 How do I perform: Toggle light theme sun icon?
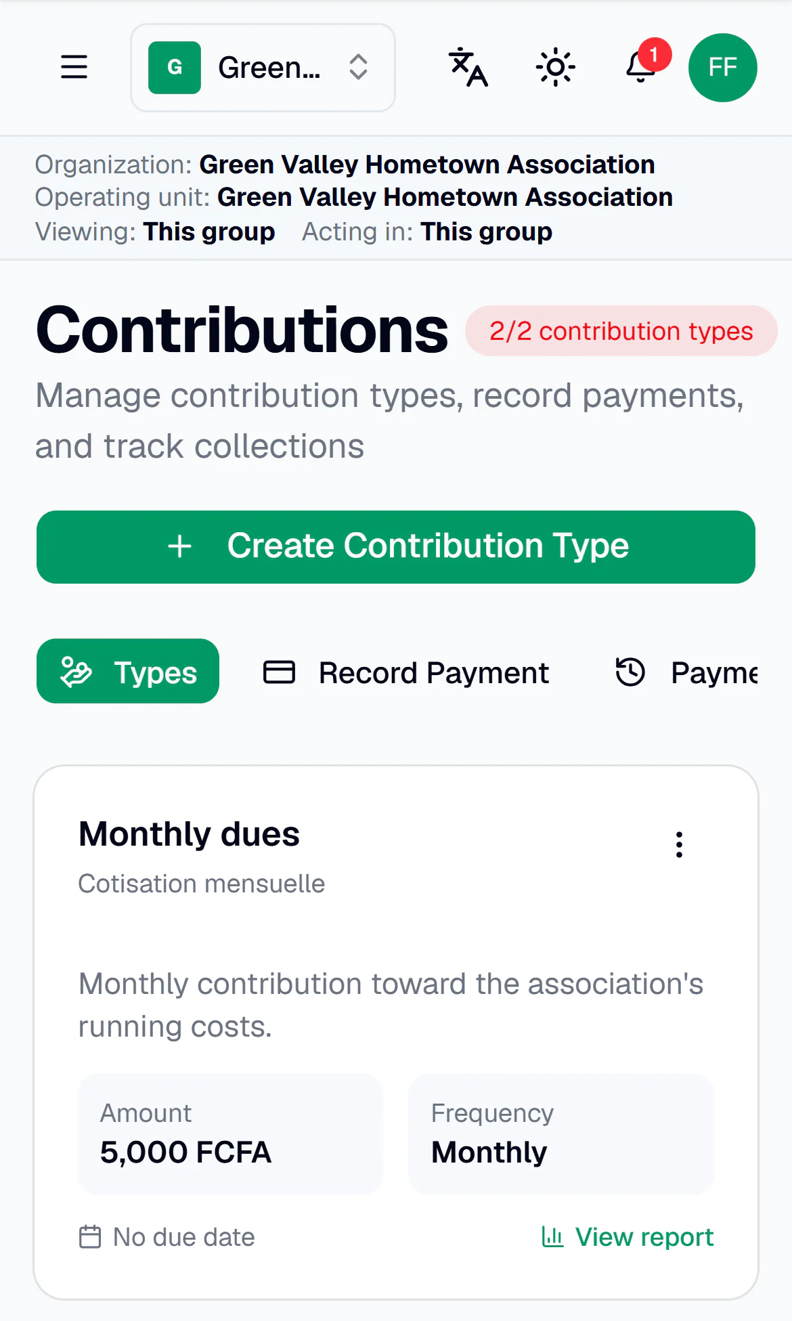[555, 67]
